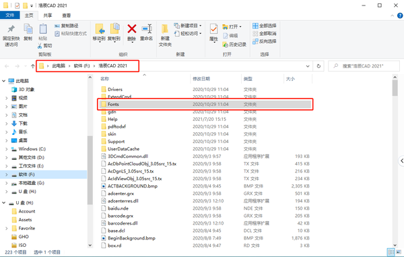Select Account folder in tree
404x257 pixels.
pyautogui.click(x=27, y=211)
